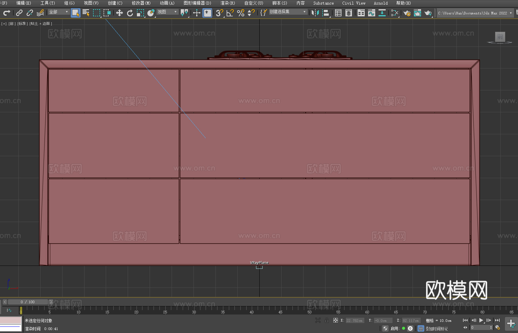Click the 0 / 100 time slider
The image size is (518, 333).
tap(28, 302)
